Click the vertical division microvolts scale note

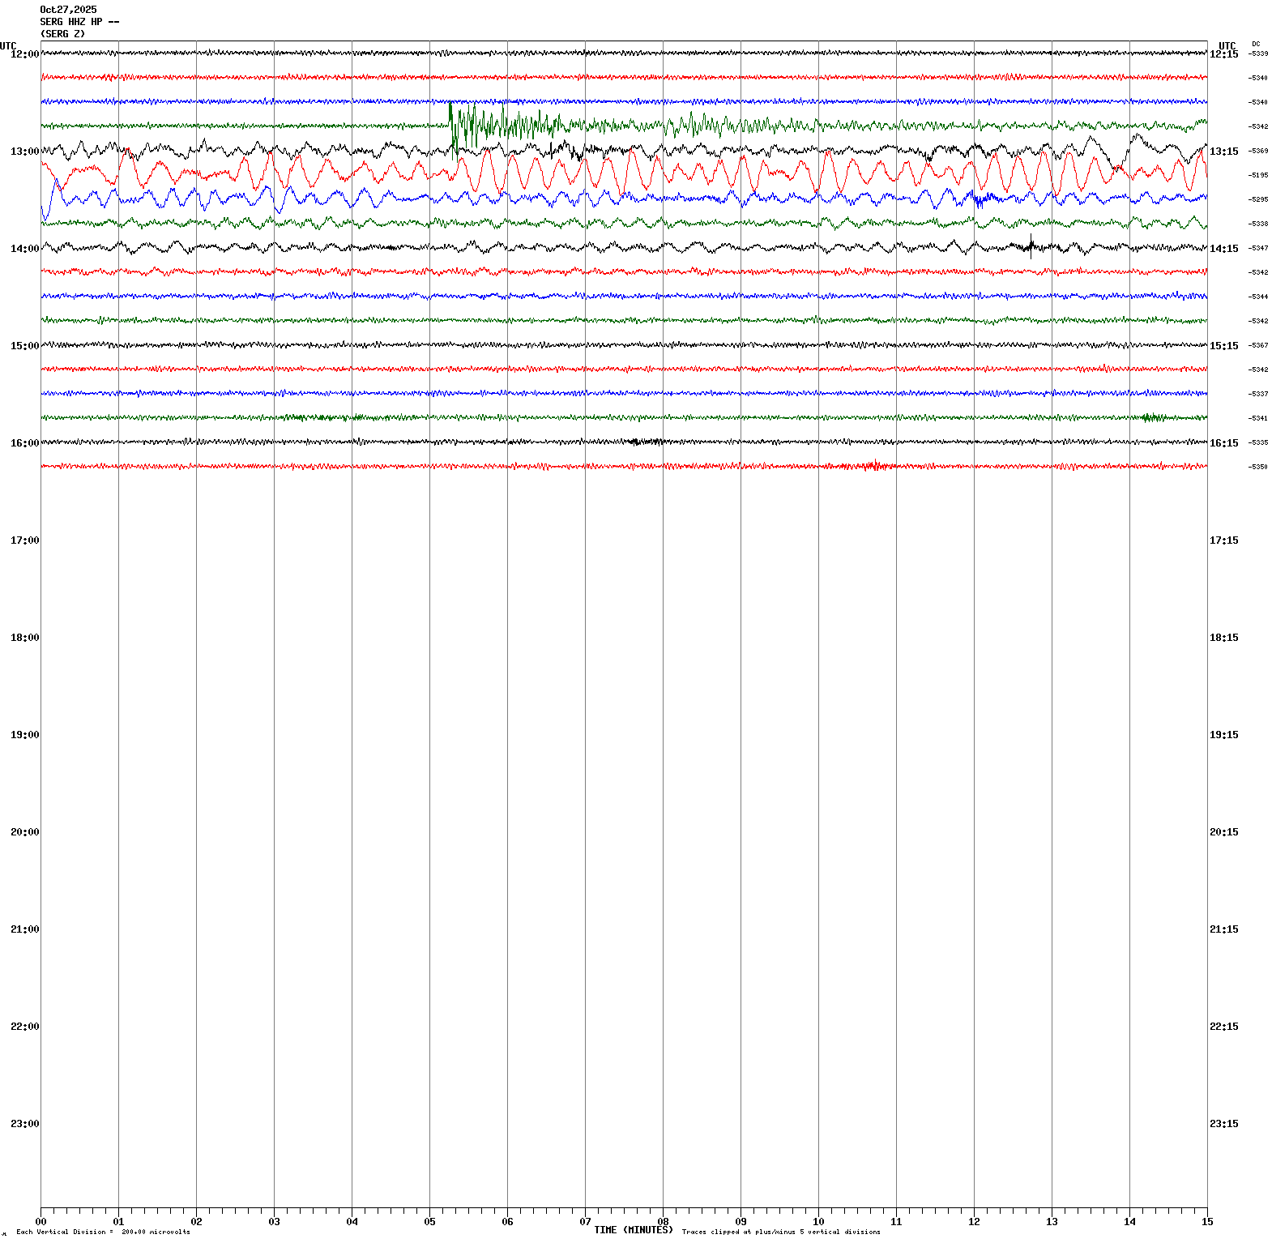(103, 1232)
